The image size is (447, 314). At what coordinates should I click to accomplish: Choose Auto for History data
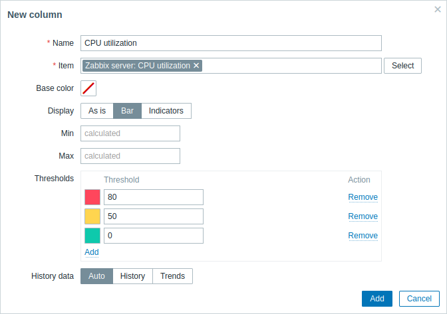pyautogui.click(x=96, y=276)
